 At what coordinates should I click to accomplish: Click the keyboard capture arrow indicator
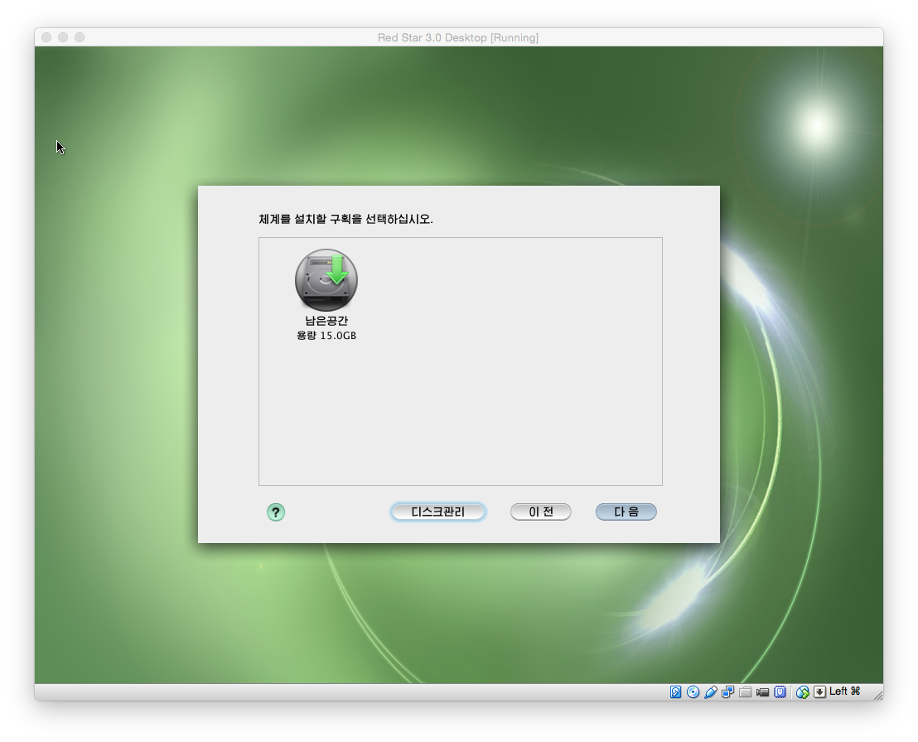pyautogui.click(x=819, y=692)
